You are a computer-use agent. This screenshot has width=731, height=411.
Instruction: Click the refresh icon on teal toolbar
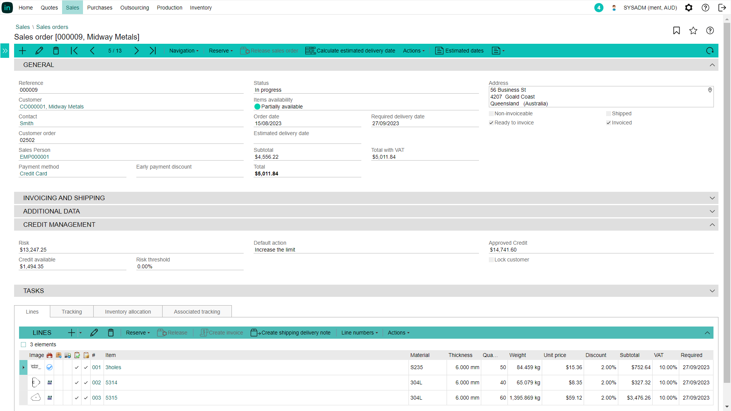coord(710,51)
